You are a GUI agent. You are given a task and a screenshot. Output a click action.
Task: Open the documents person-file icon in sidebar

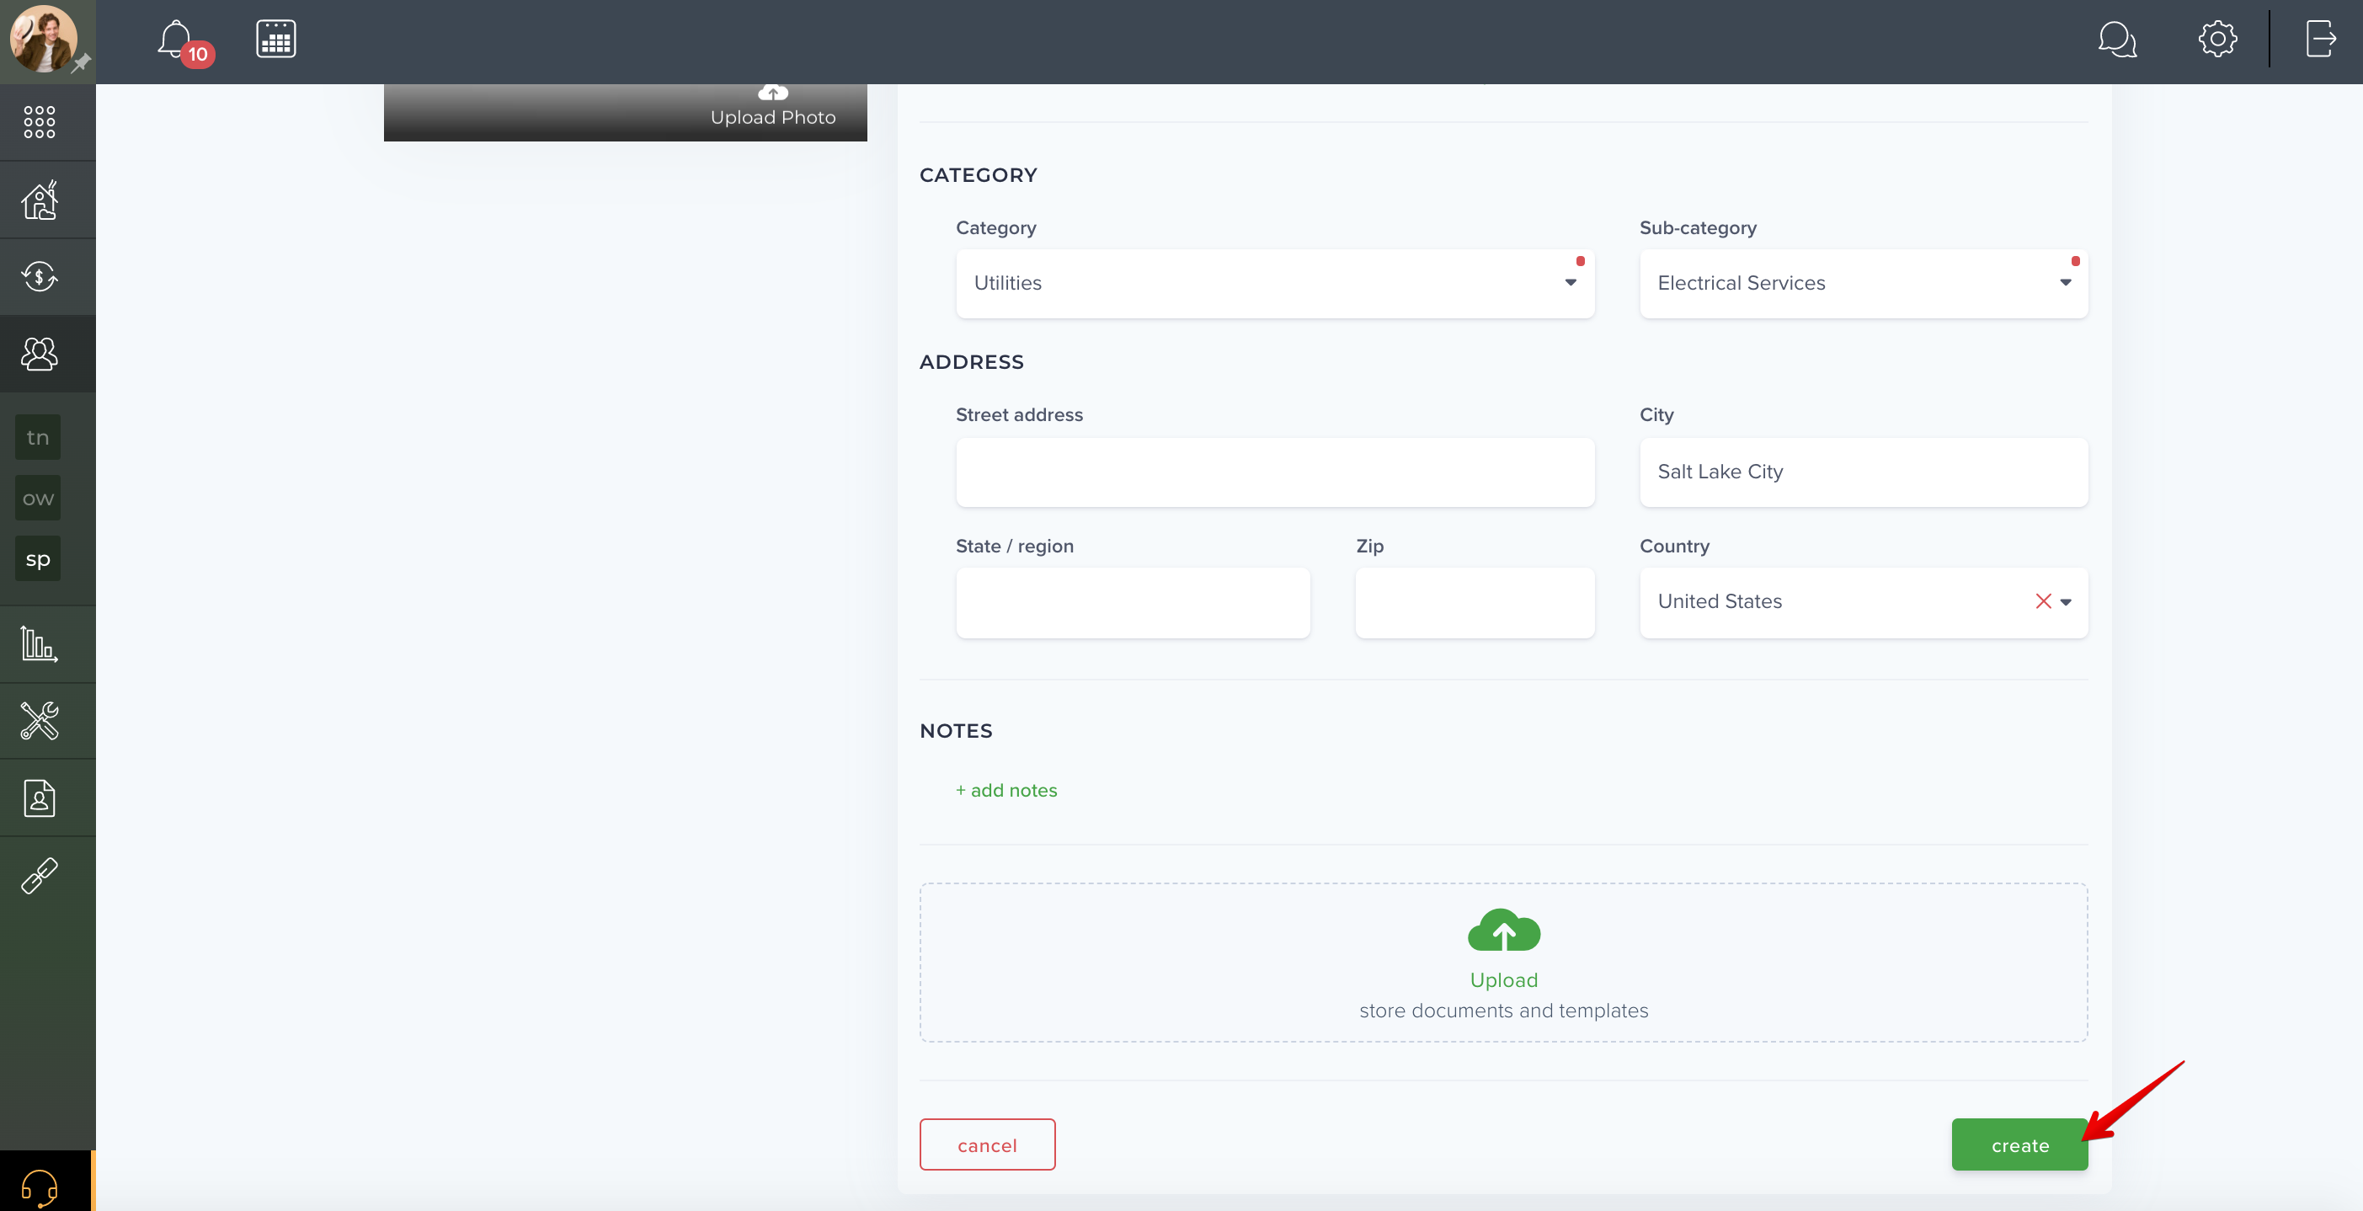click(x=40, y=798)
